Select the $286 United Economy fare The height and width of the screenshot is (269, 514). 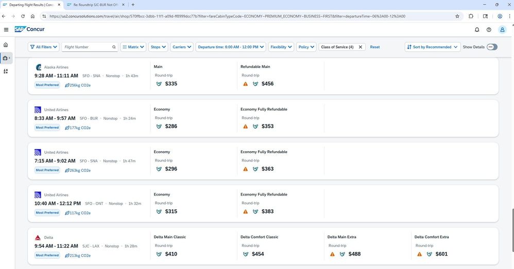pyautogui.click(x=171, y=127)
